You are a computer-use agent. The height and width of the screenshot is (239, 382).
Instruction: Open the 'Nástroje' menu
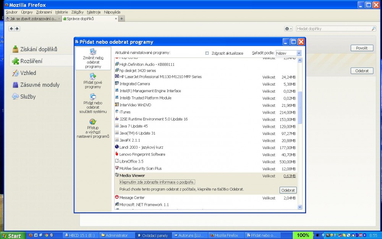(x=94, y=12)
